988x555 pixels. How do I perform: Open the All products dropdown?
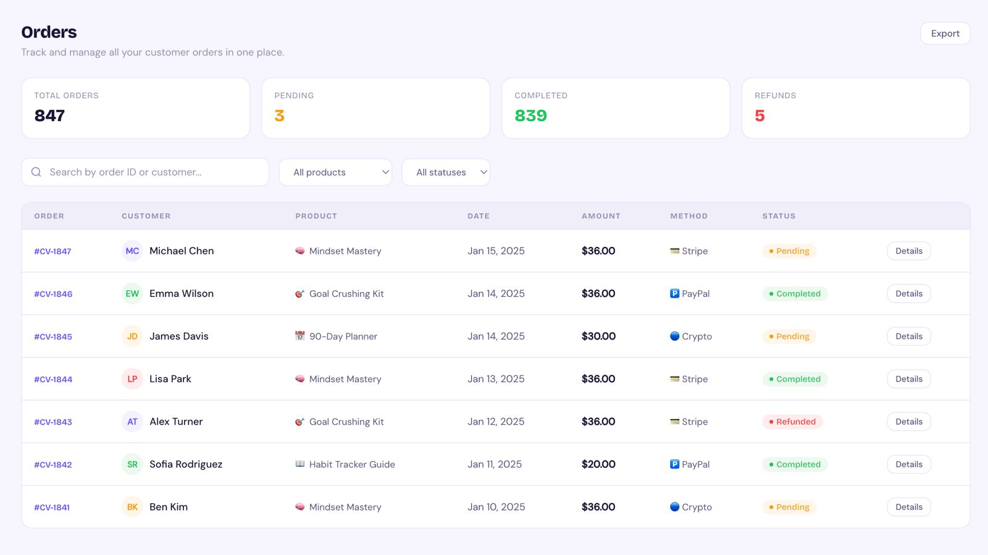click(335, 172)
